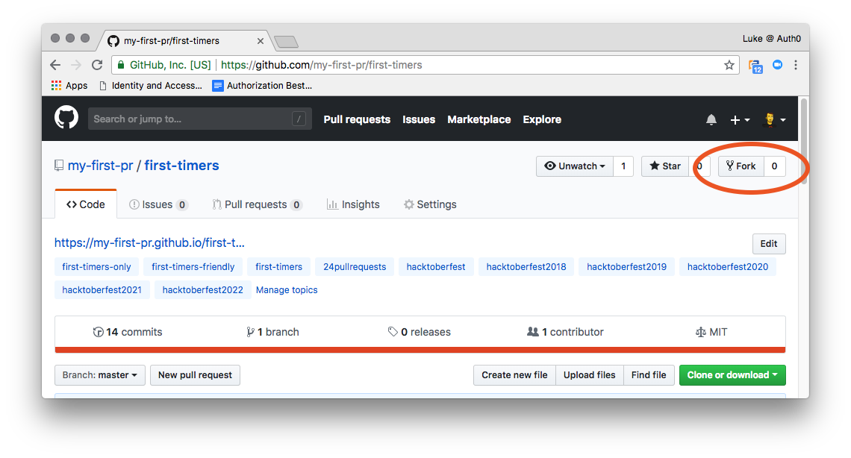Select the first-timers-only topic
The height and width of the screenshot is (458, 851).
pos(96,267)
